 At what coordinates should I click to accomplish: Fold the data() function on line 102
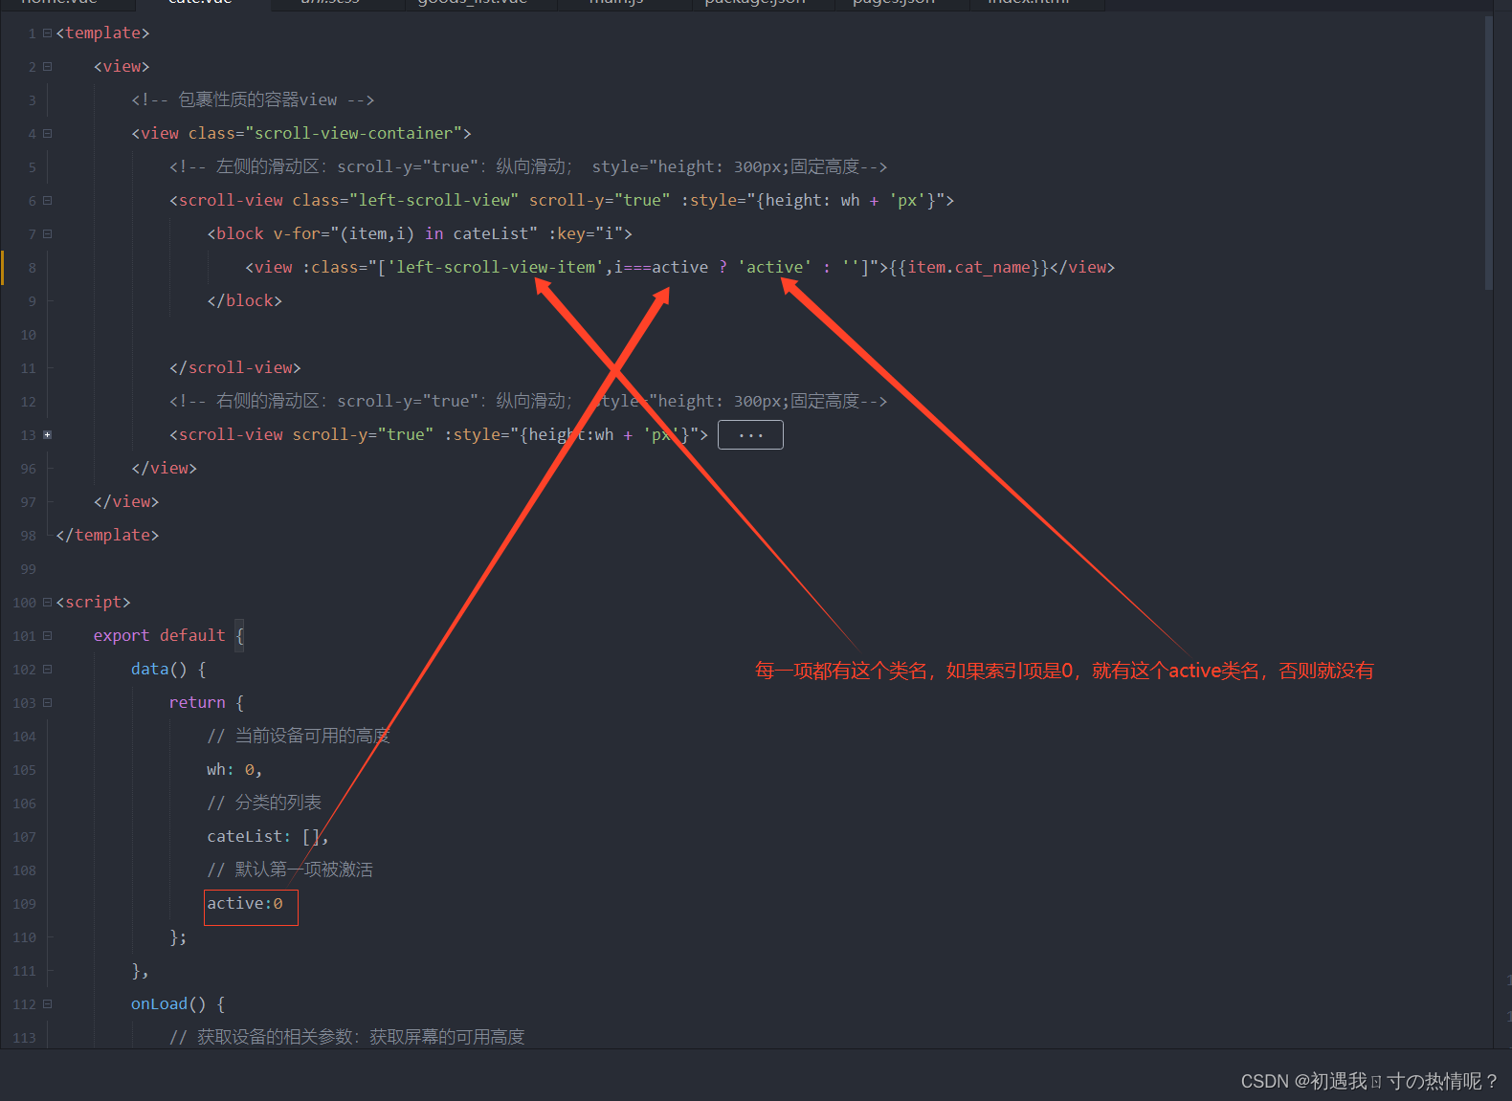pyautogui.click(x=47, y=670)
